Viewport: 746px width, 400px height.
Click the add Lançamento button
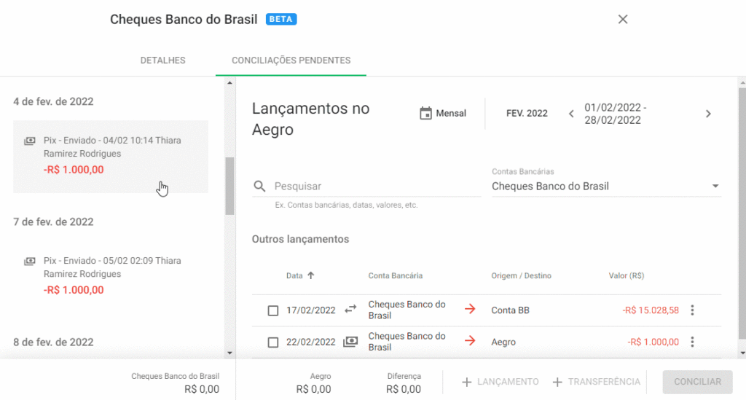[x=500, y=382]
